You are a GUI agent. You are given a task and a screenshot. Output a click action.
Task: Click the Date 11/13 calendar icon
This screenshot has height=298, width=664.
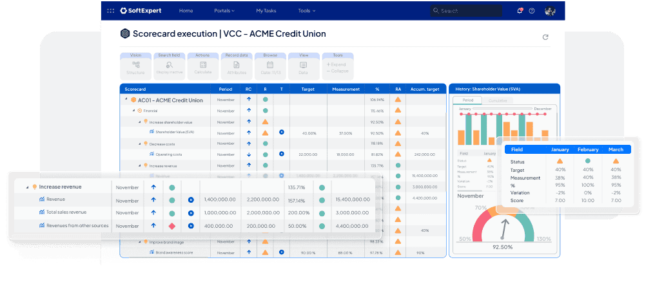coord(270,64)
